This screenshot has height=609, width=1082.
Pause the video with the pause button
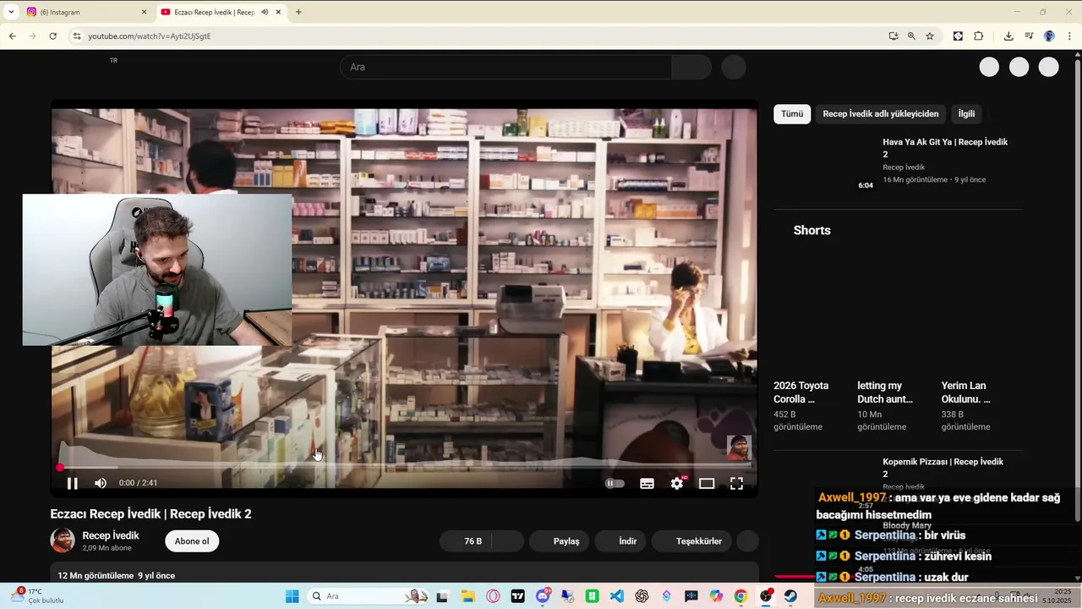click(72, 483)
